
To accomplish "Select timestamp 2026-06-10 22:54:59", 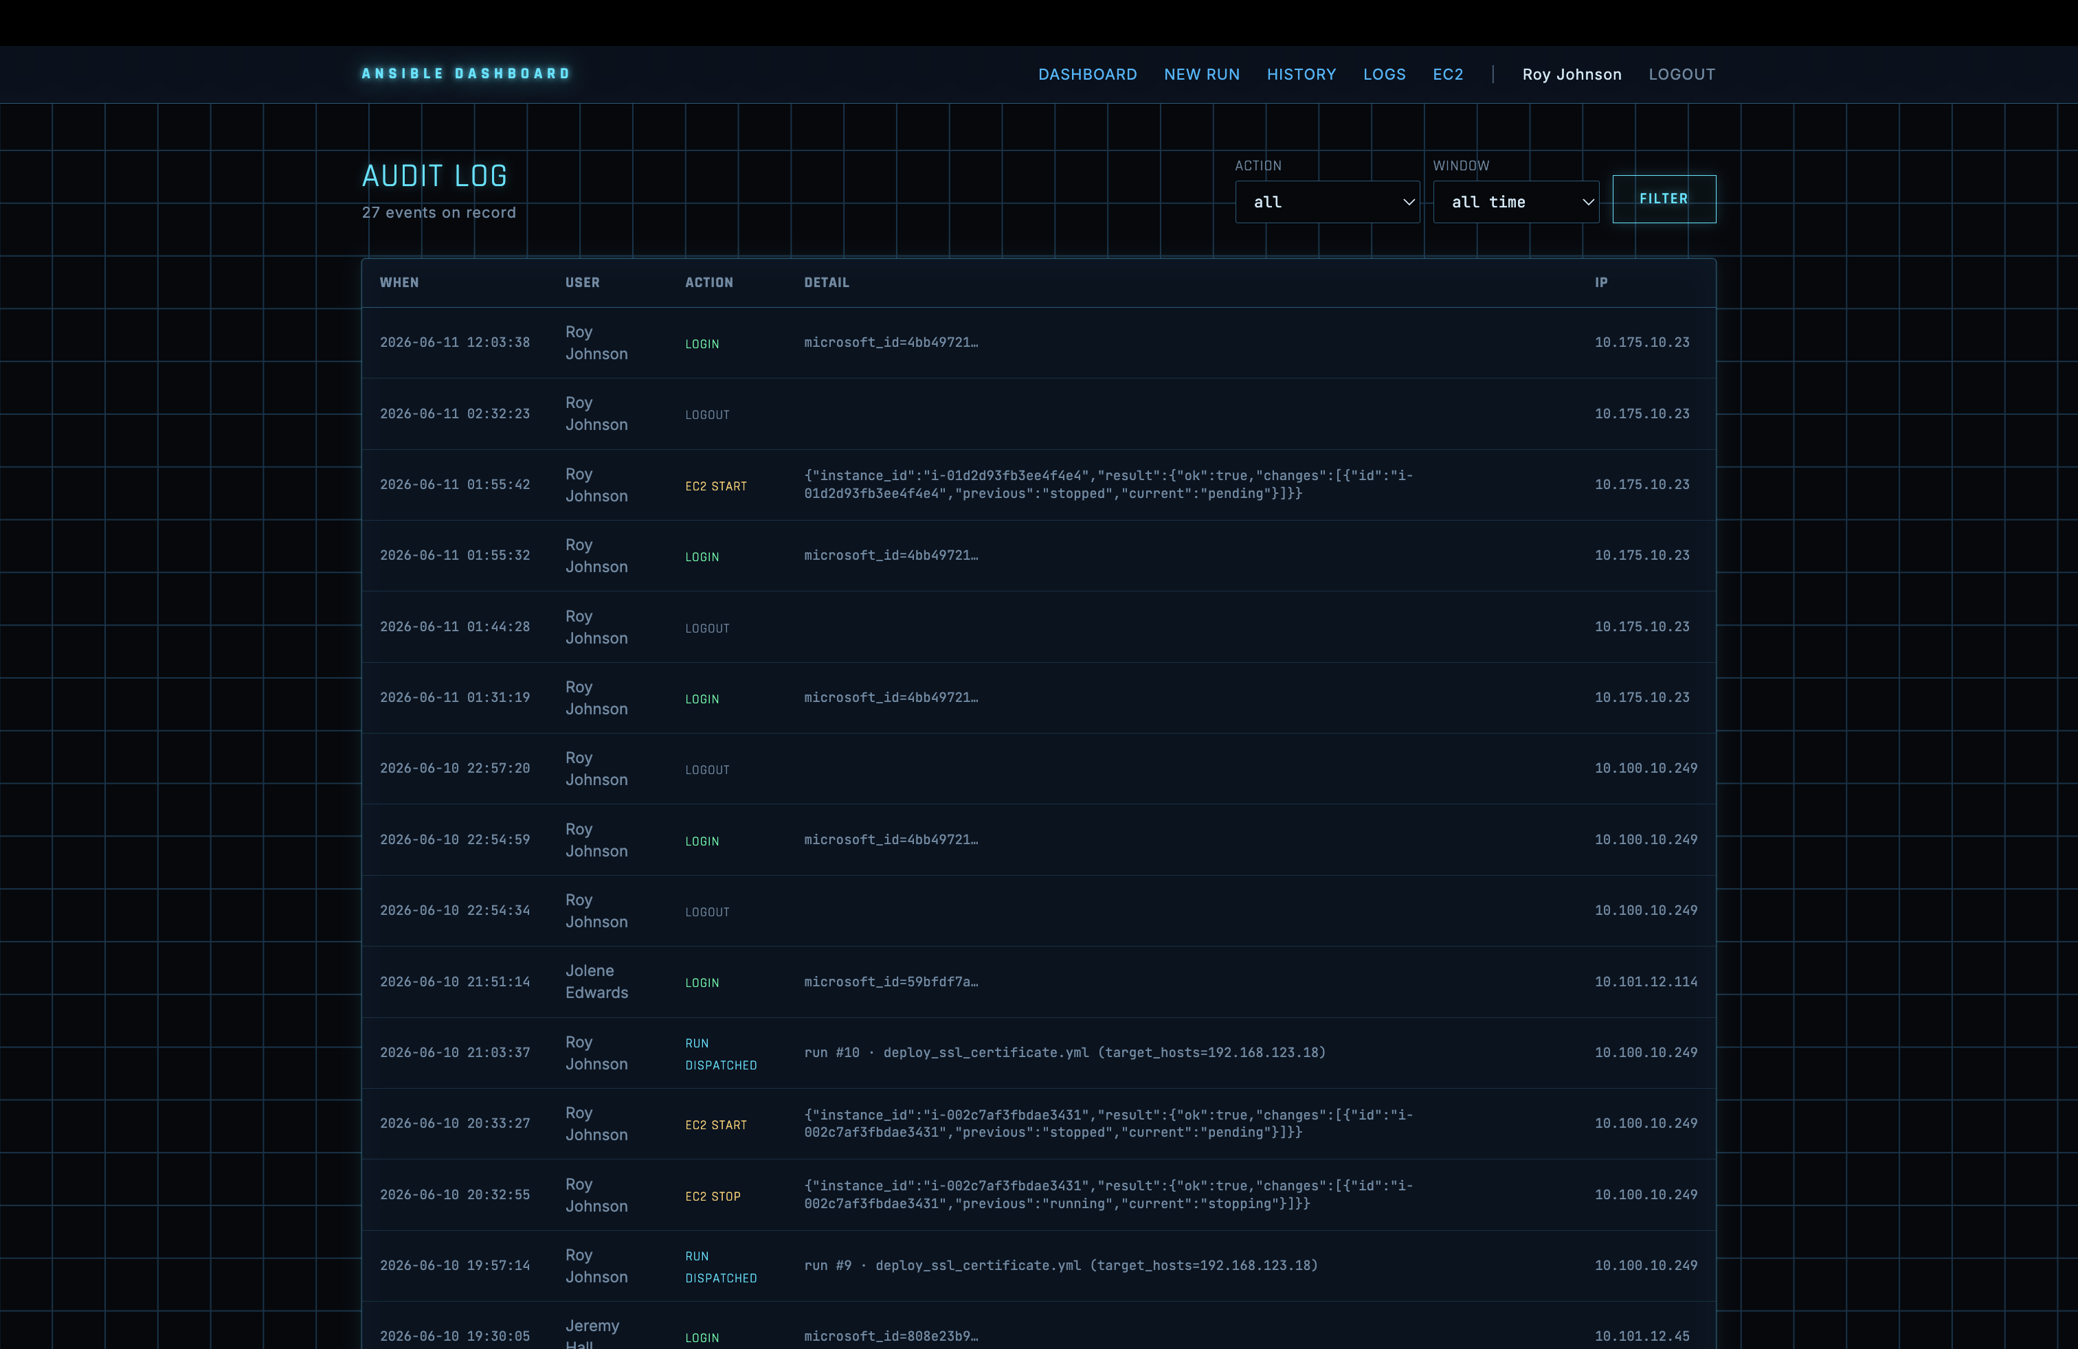I will pyautogui.click(x=455, y=839).
